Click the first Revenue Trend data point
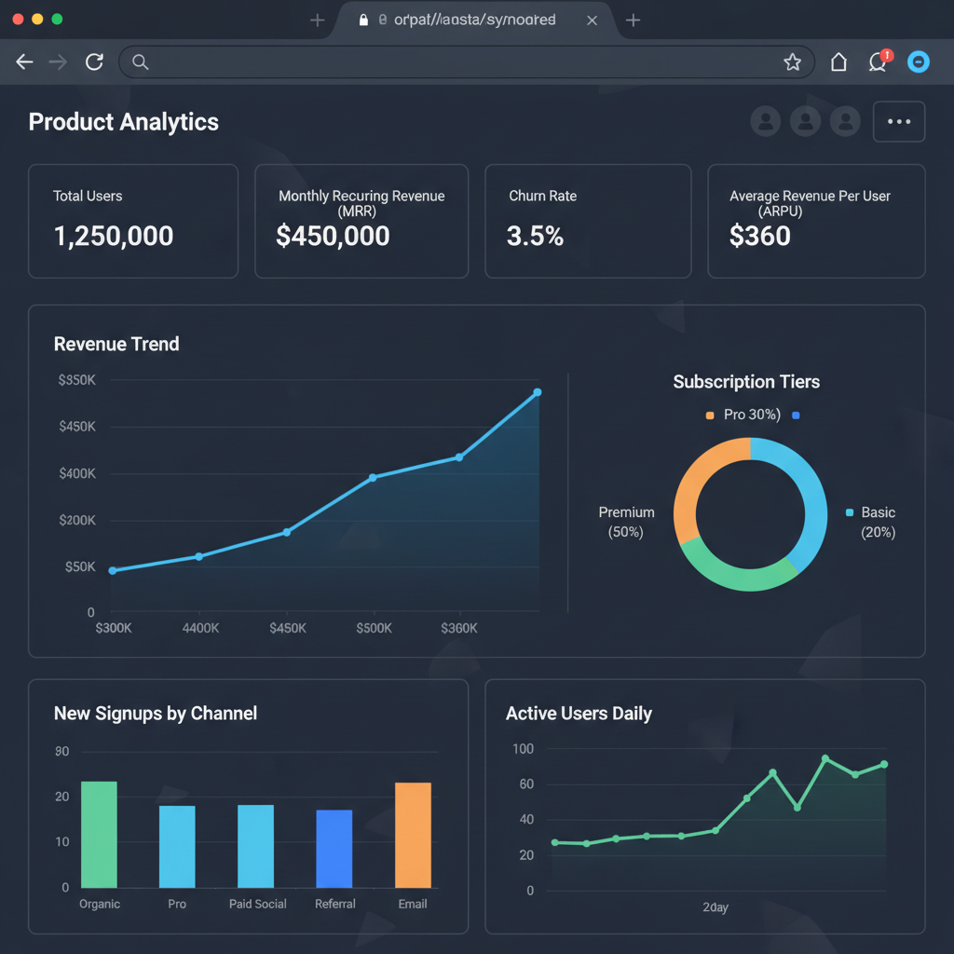 pyautogui.click(x=113, y=571)
